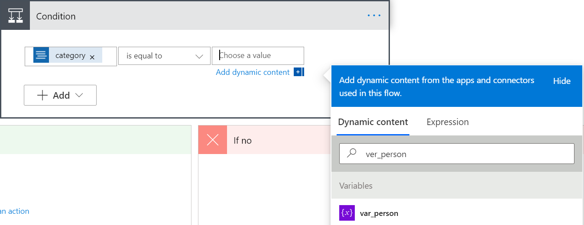Viewport: 584px width, 225px height.
Task: Remove the category token with x
Action: 92,57
